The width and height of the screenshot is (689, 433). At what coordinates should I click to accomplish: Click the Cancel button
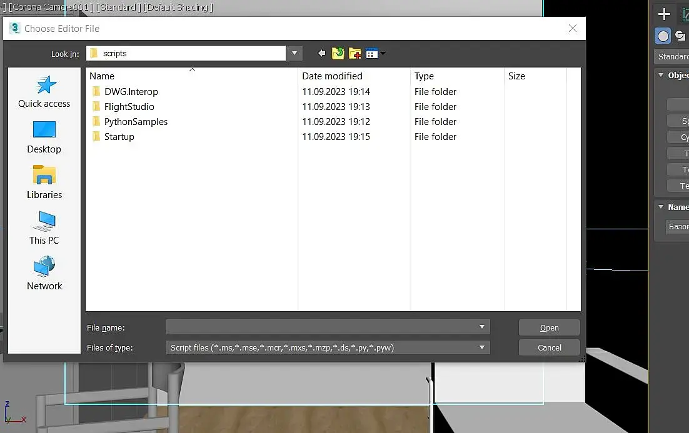click(x=550, y=347)
